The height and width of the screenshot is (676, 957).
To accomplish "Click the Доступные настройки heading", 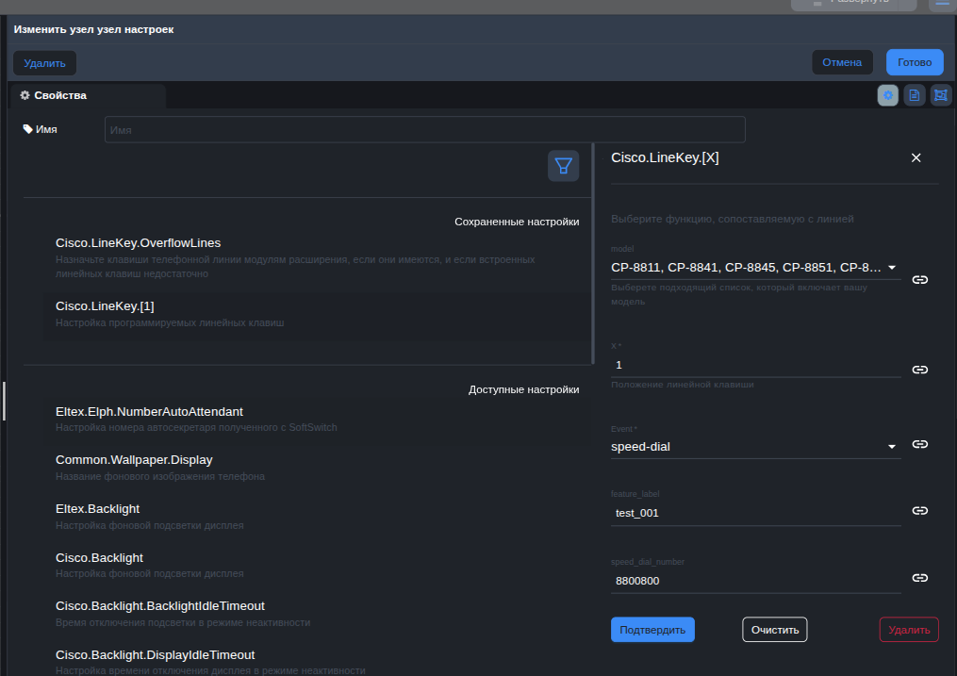I will (x=523, y=389).
